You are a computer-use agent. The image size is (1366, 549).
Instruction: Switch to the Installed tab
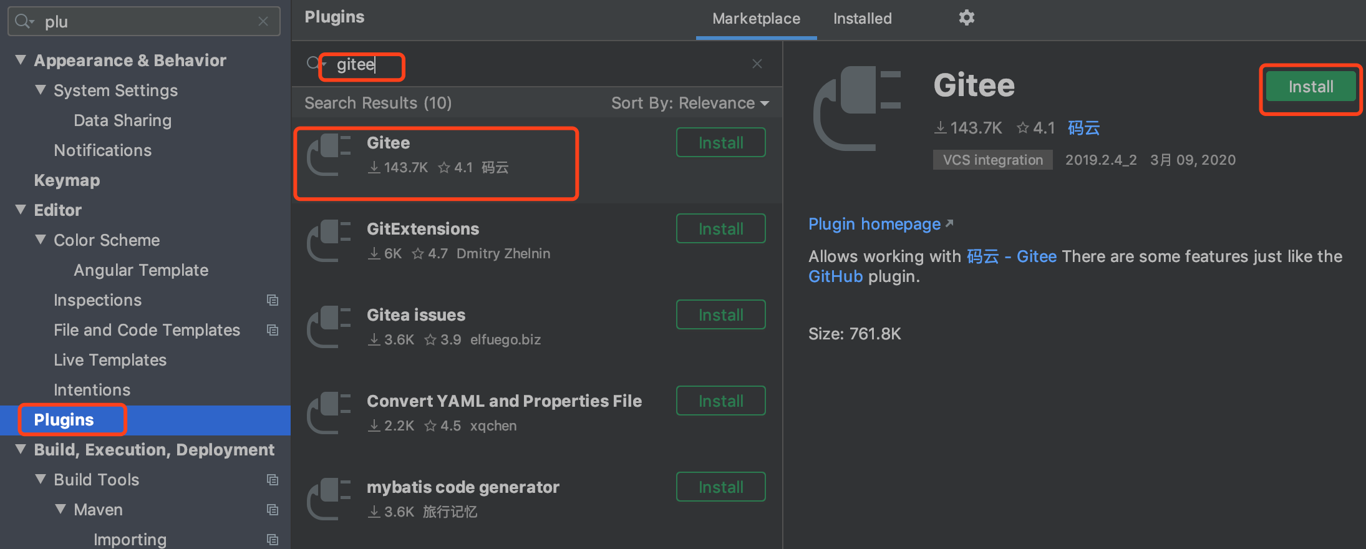(863, 19)
